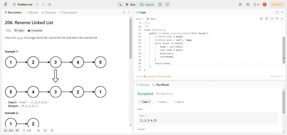287x135 pixels.
Task: Click the Premium button
Action: coord(277,5)
